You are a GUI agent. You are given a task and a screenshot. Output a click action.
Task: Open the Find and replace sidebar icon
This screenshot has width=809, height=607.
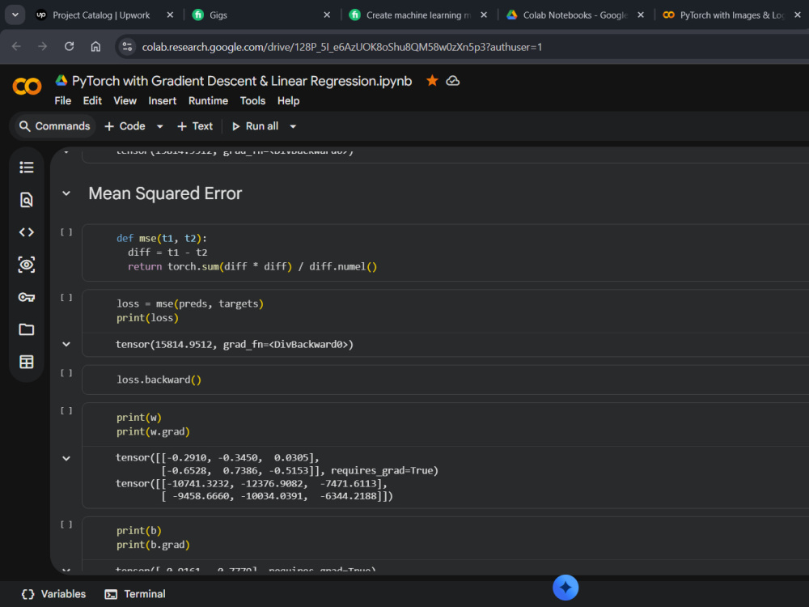(27, 200)
